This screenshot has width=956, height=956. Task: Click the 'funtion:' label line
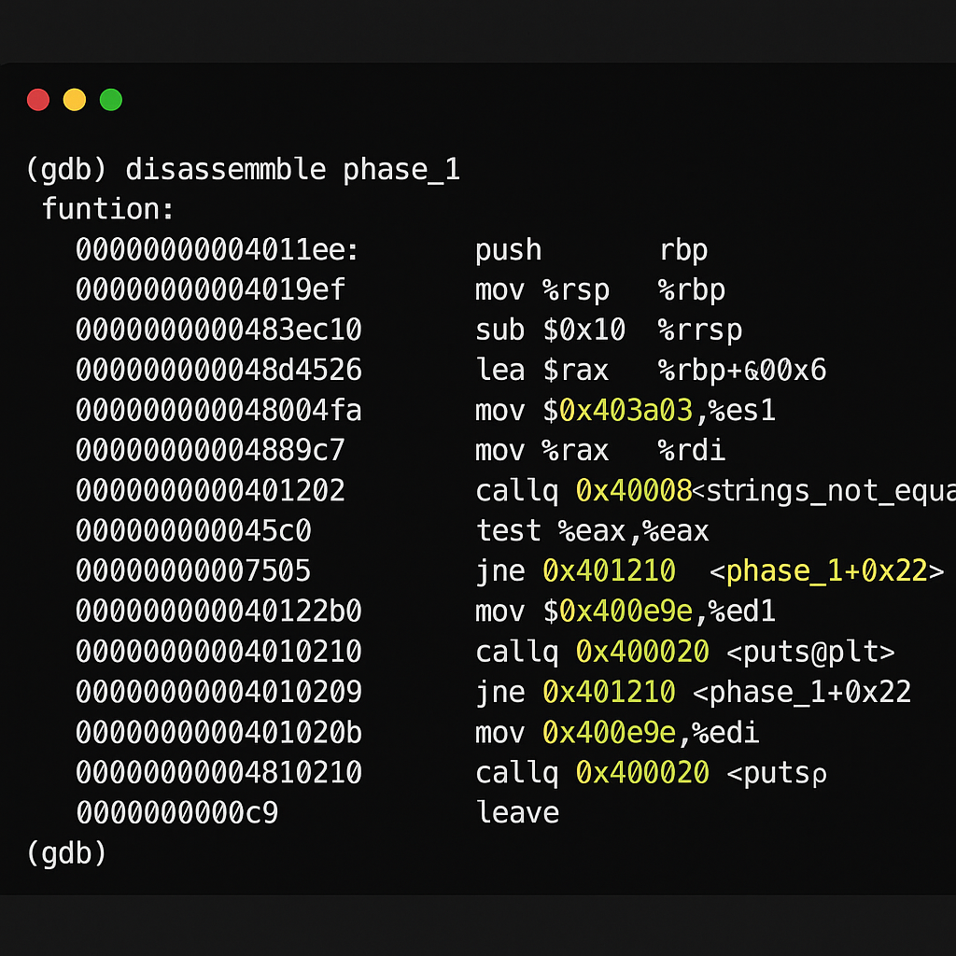coord(108,209)
